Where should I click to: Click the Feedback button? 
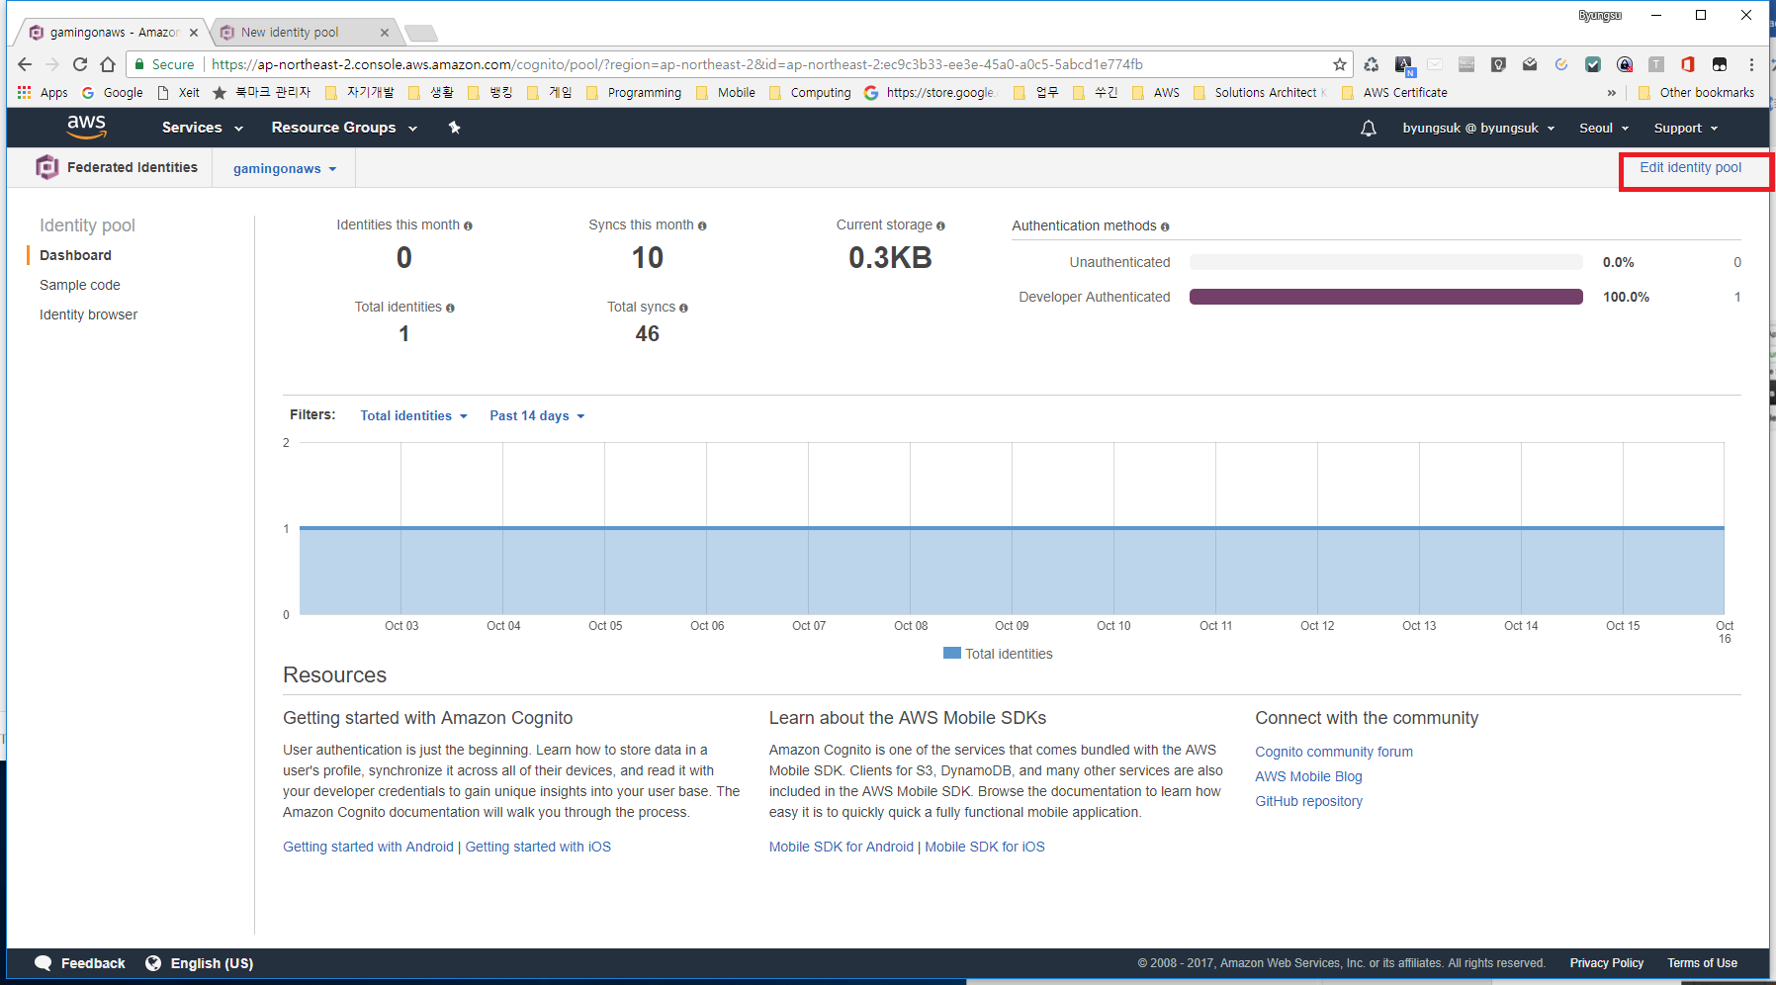(x=80, y=963)
